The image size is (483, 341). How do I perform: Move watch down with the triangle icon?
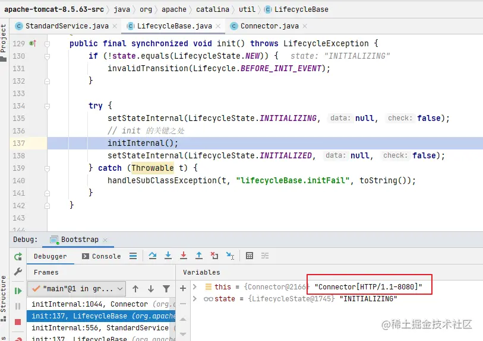(183, 334)
